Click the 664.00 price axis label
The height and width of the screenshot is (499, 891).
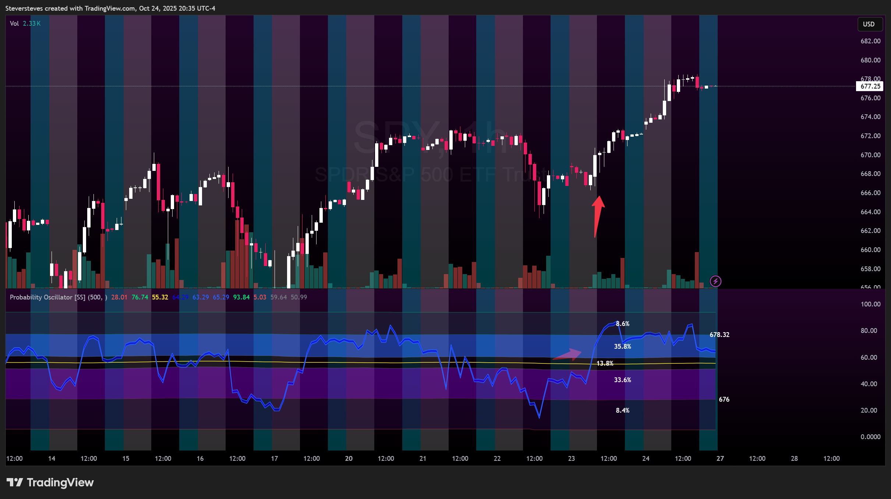870,212
